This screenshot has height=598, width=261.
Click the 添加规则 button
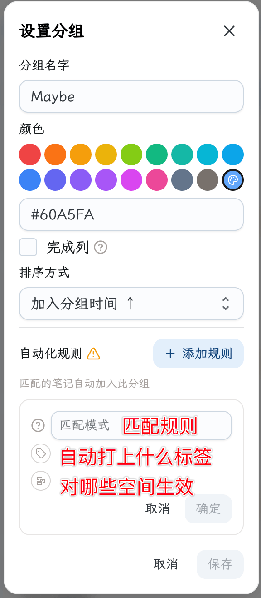198,354
